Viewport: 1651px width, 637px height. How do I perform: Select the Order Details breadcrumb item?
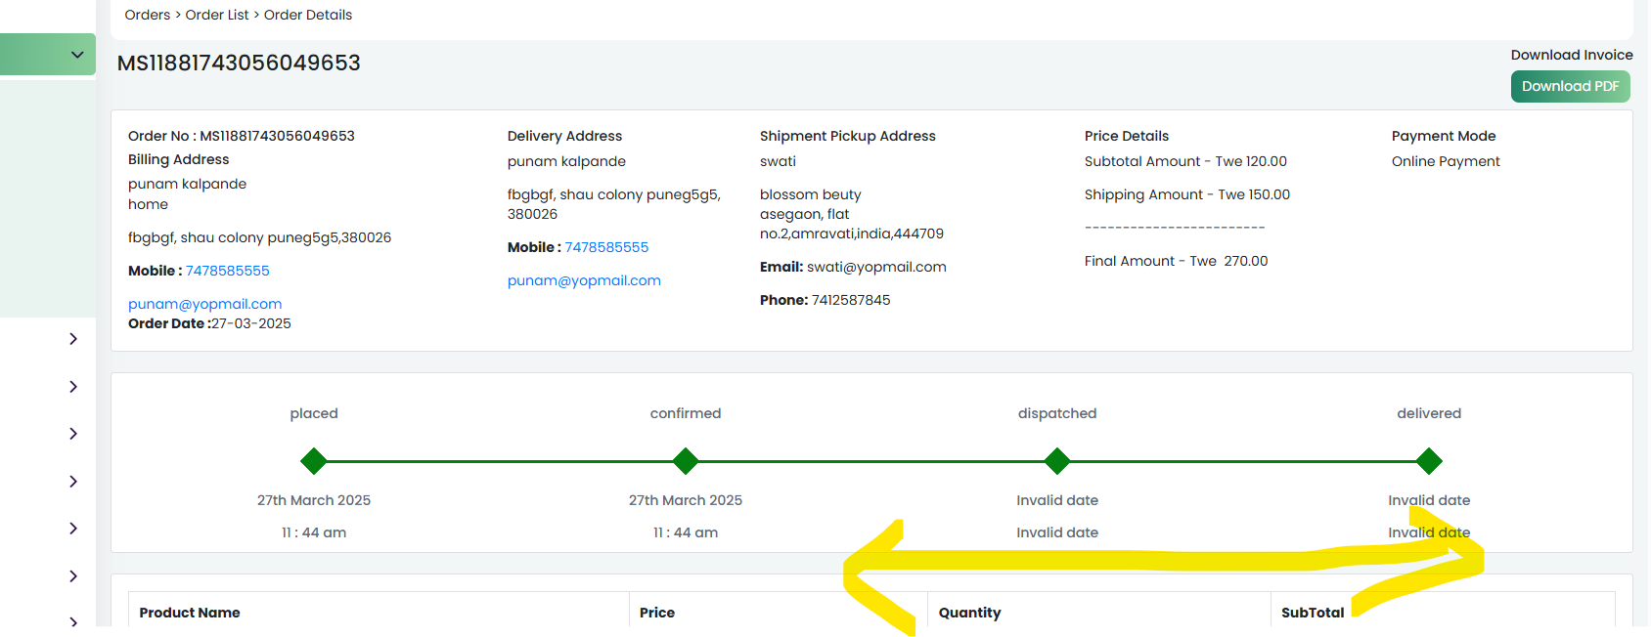[308, 15]
